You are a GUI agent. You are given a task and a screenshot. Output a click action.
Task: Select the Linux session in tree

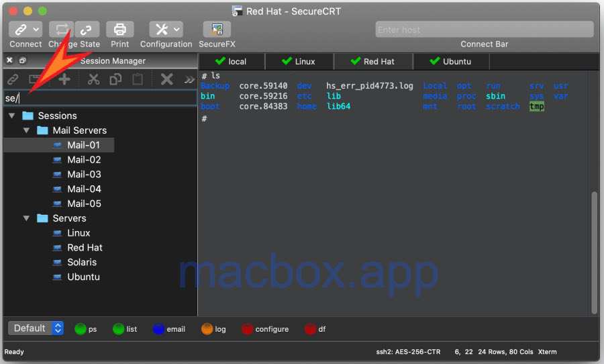pyautogui.click(x=79, y=233)
